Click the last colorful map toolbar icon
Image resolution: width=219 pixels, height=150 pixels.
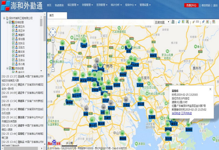[214, 22]
